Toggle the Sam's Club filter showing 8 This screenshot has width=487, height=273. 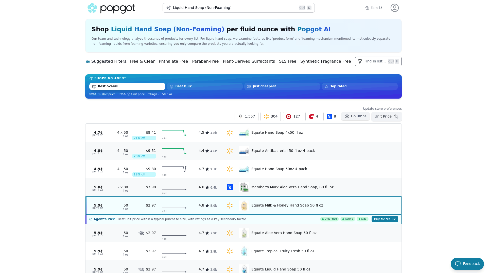(x=331, y=117)
